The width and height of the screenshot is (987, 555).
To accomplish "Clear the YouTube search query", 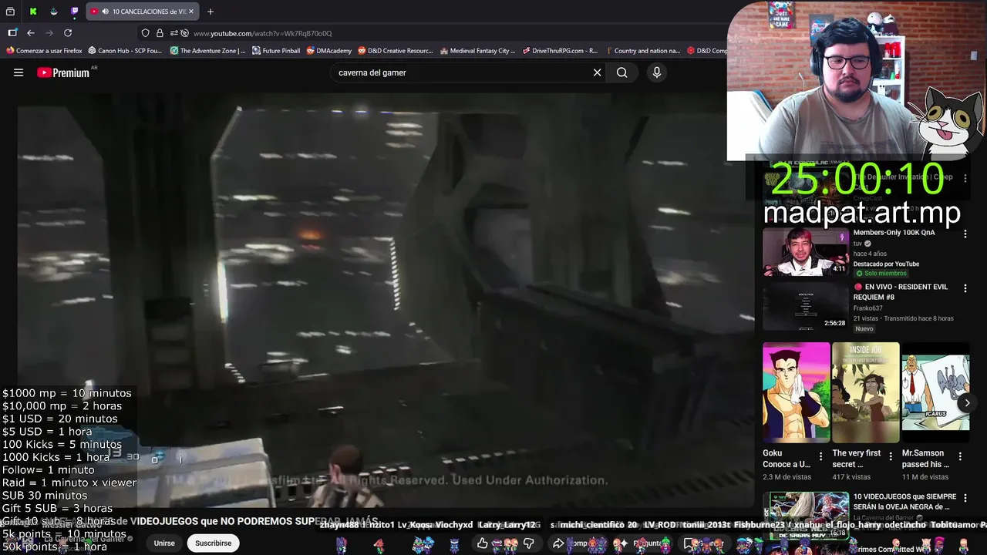I will pos(597,72).
